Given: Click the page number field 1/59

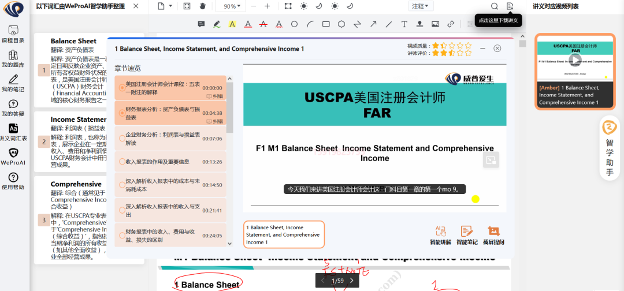Looking at the screenshot, I should pos(337,281).
